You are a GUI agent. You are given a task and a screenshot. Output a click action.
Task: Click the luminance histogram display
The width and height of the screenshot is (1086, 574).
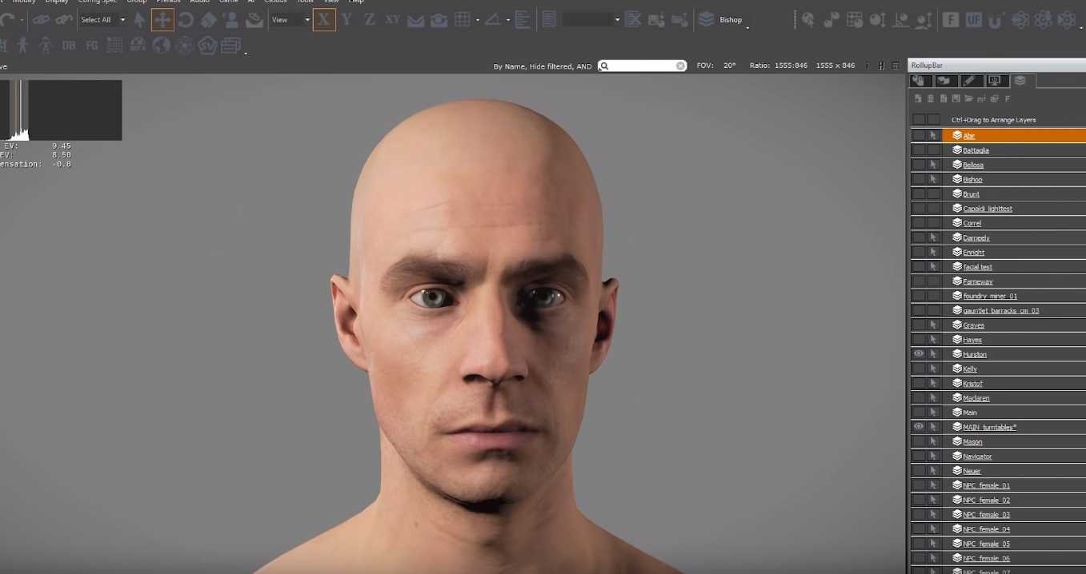62,110
